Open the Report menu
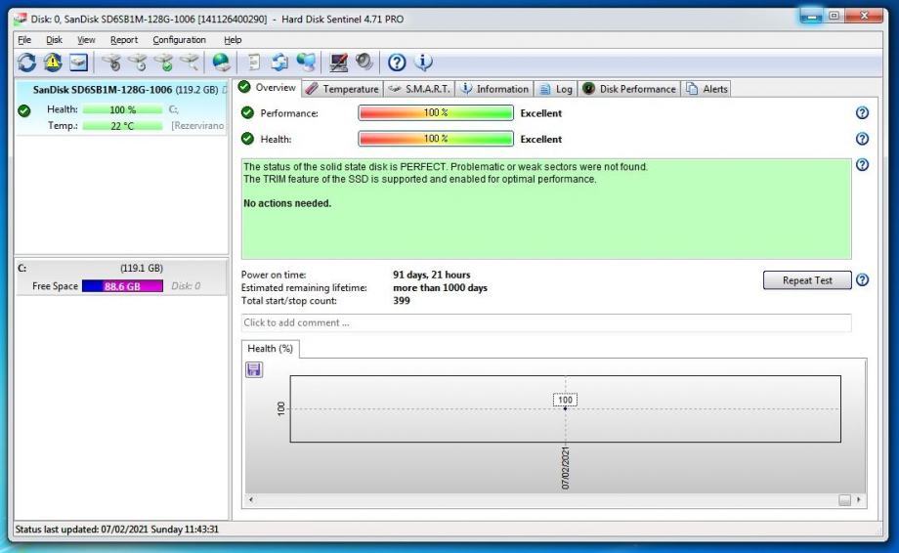The height and width of the screenshot is (553, 899). [124, 39]
